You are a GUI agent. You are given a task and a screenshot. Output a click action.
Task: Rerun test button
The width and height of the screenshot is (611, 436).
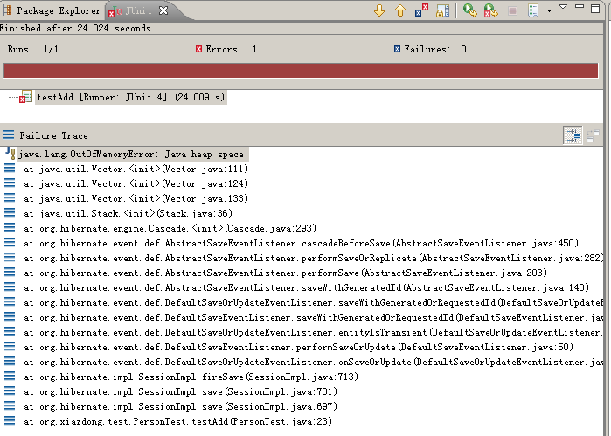(470, 10)
